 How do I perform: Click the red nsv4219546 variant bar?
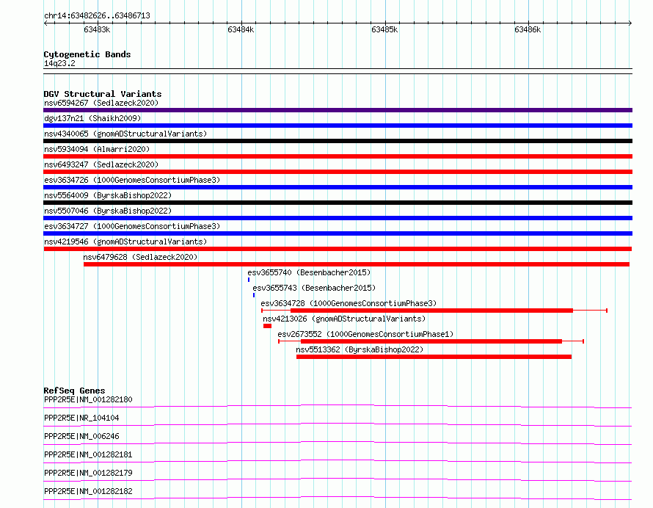(x=338, y=249)
